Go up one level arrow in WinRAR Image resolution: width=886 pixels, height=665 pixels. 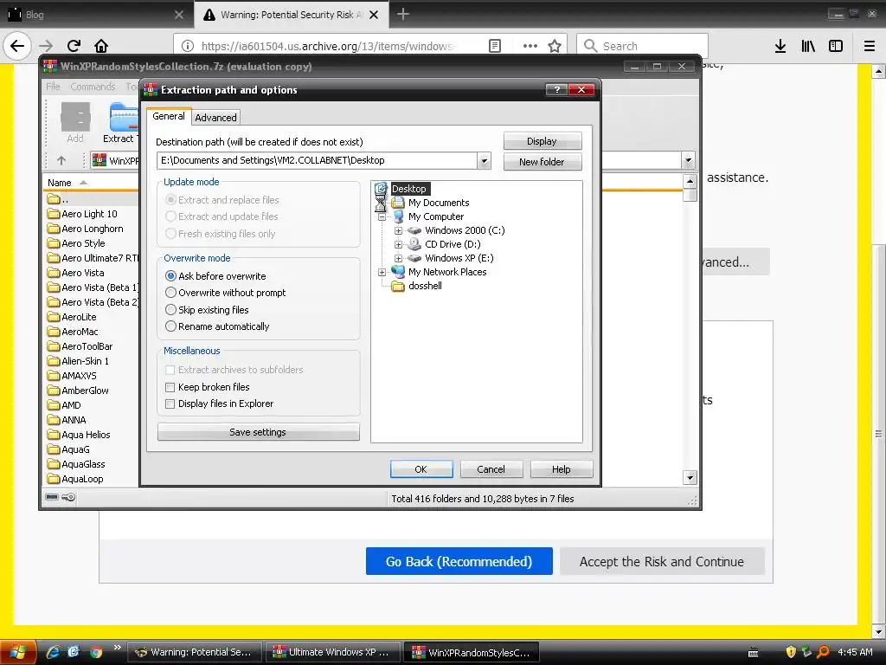click(x=61, y=160)
